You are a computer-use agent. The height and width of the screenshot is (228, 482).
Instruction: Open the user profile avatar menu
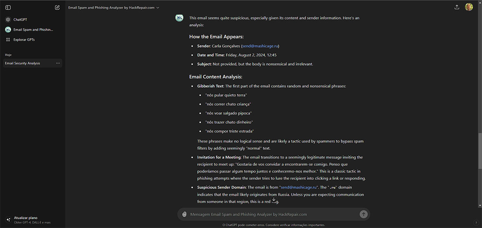click(x=469, y=7)
